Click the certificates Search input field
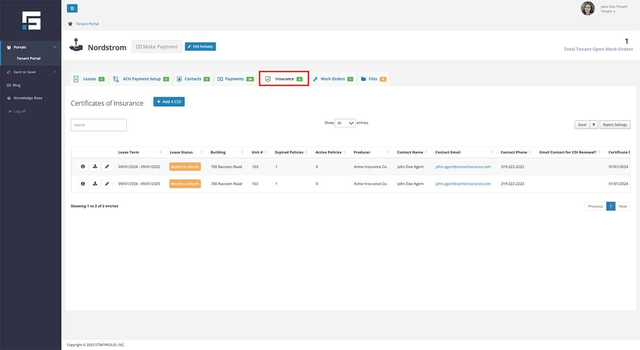Screen dimensions: 640x350 coord(99,125)
